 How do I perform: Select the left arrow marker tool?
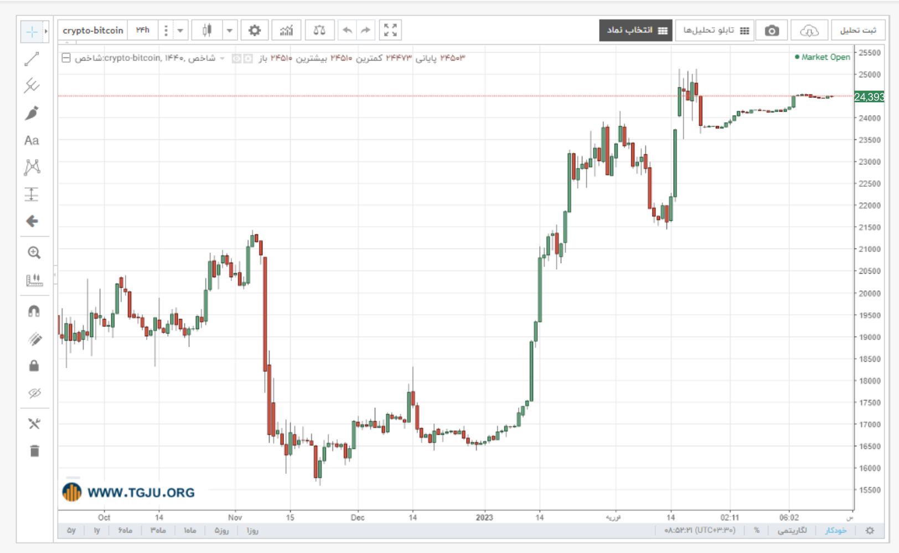[32, 221]
